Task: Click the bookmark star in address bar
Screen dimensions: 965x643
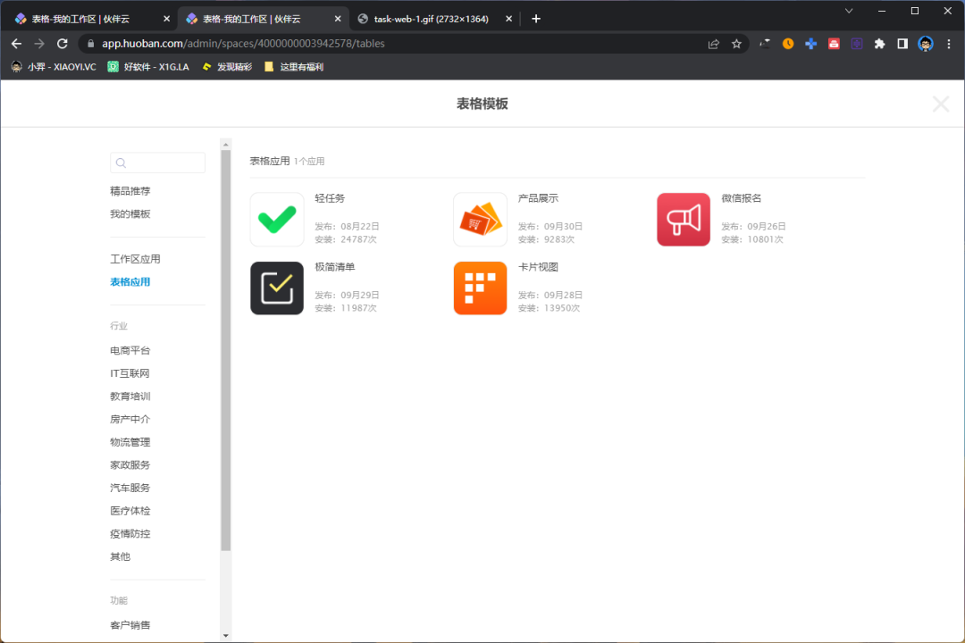Action: click(735, 43)
